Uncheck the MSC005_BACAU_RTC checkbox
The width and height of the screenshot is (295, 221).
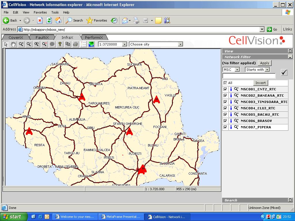click(x=225, y=115)
